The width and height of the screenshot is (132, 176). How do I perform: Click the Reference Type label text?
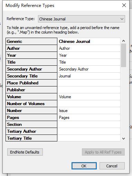(x=20, y=19)
